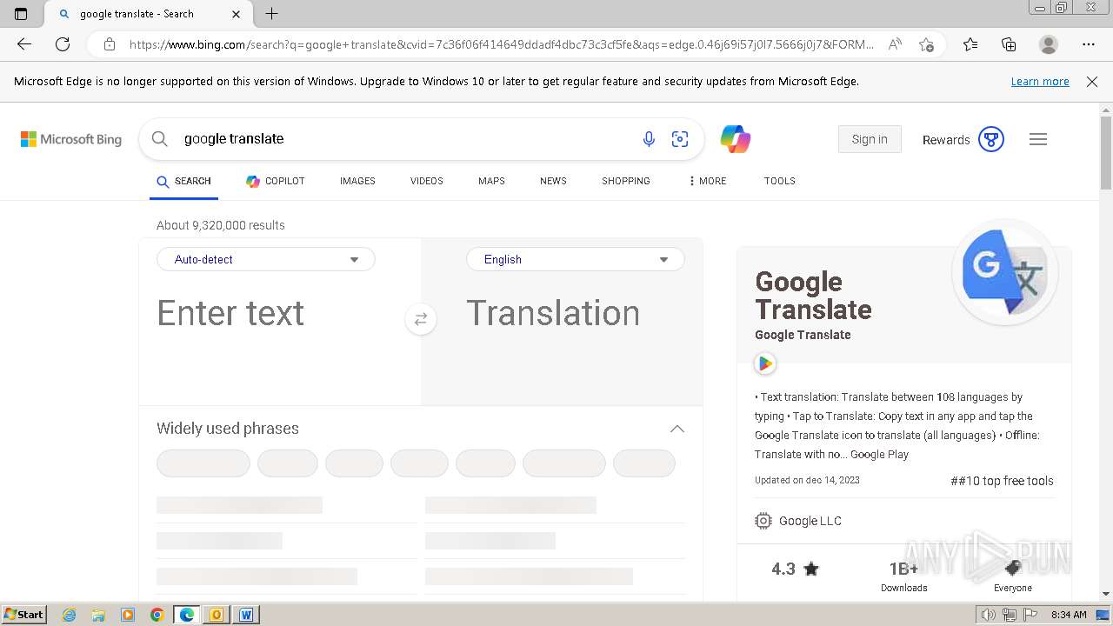Open Outlook taskbar icon
The image size is (1113, 626).
(217, 615)
